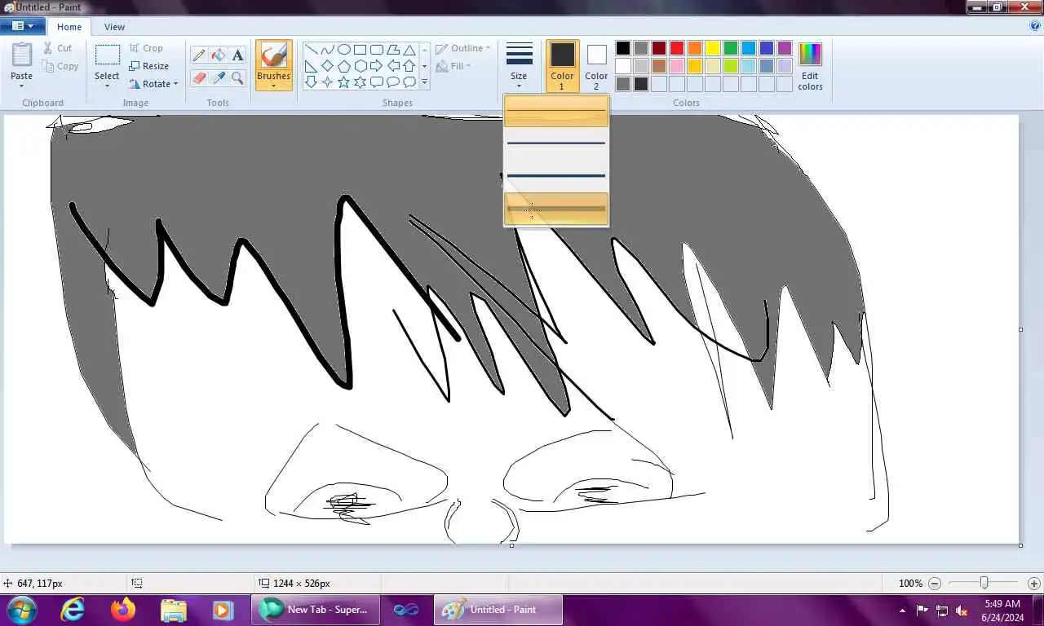Choose the Right arrow shape
1044x626 pixels.
click(376, 66)
